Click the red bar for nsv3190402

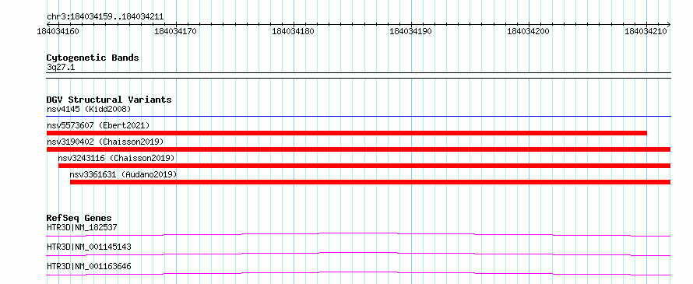pos(358,149)
